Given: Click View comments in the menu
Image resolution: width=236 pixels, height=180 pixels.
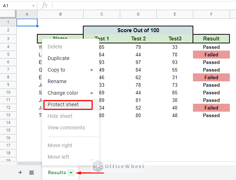Looking at the screenshot, I should 71,128.
